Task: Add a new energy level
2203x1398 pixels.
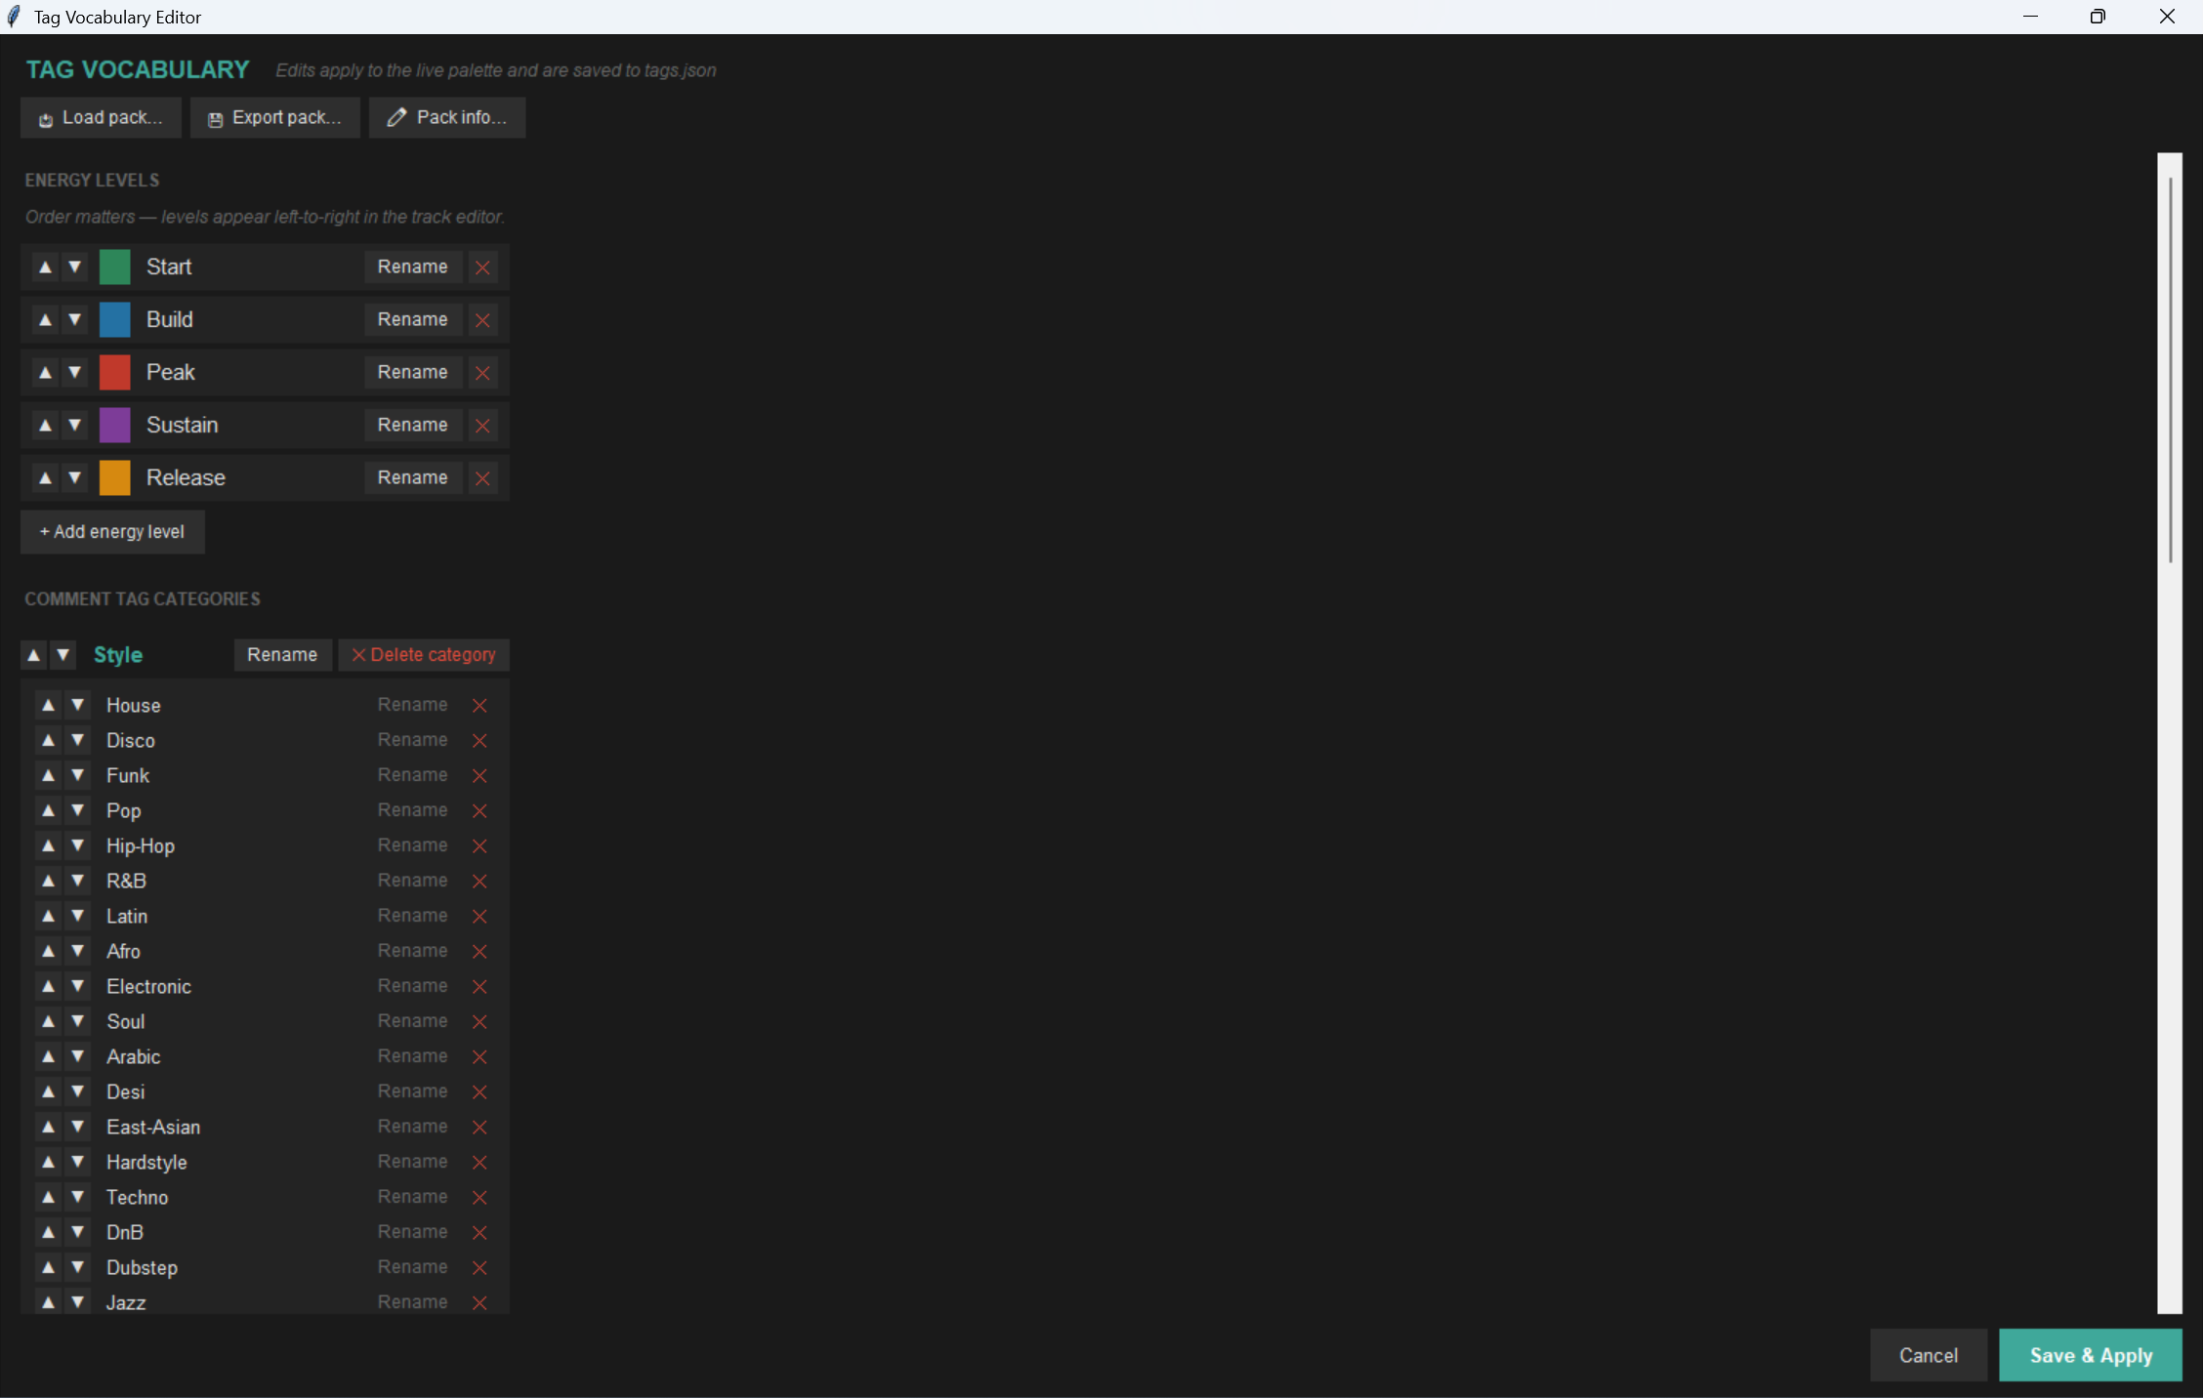Action: pos(112,531)
